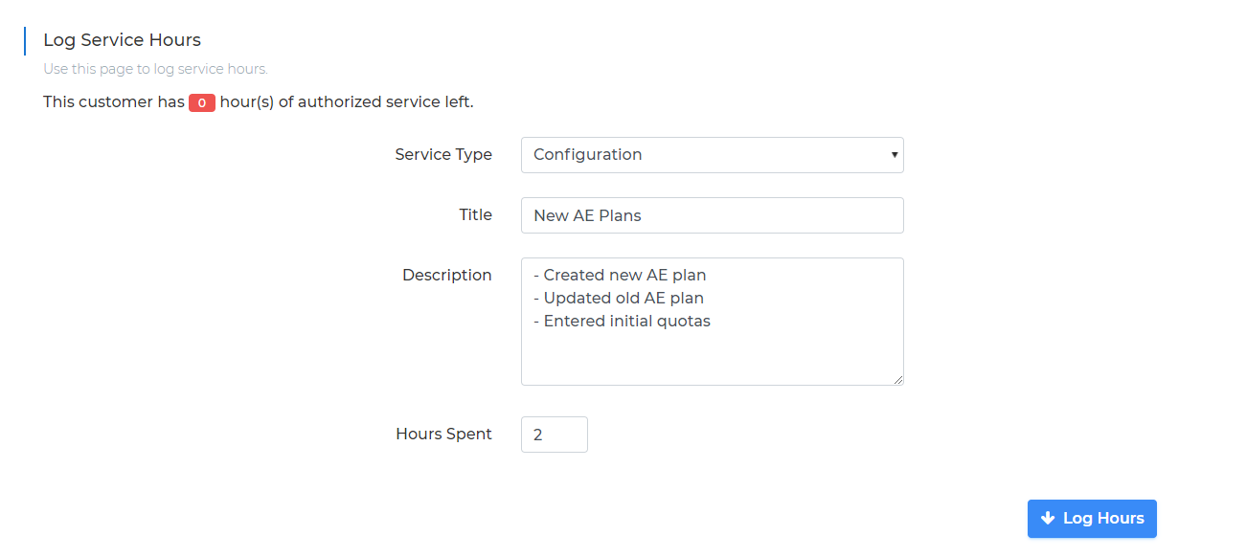Place cursor on 'Entered initial quotas' line
The width and height of the screenshot is (1247, 558).
(622, 321)
